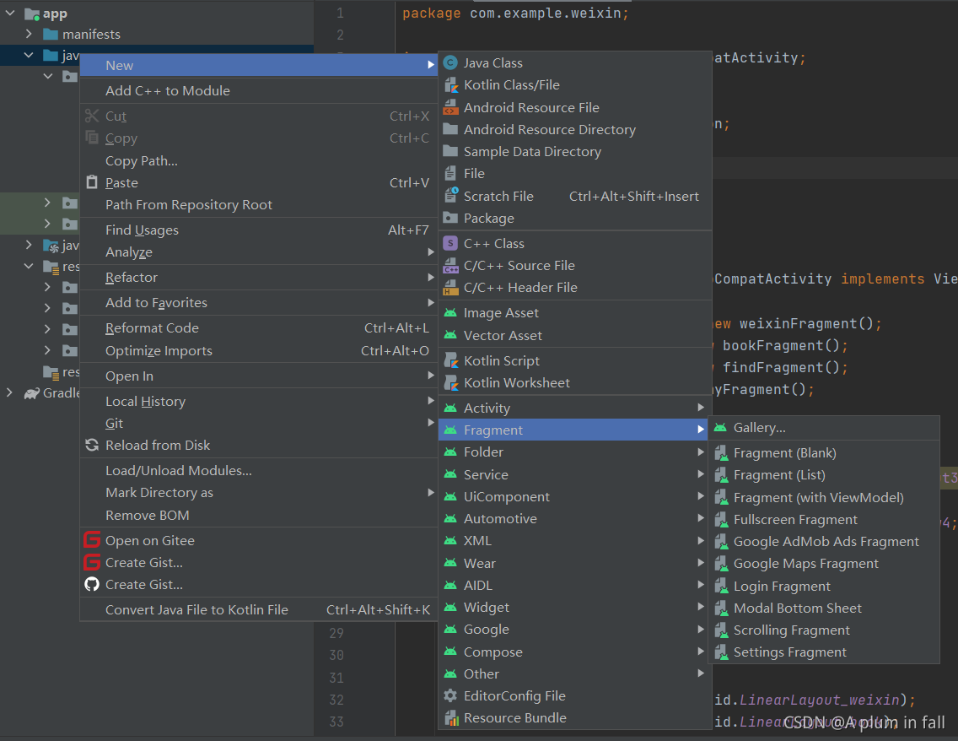The height and width of the screenshot is (741, 958).
Task: Select Find Usages menu entry
Action: (258, 230)
